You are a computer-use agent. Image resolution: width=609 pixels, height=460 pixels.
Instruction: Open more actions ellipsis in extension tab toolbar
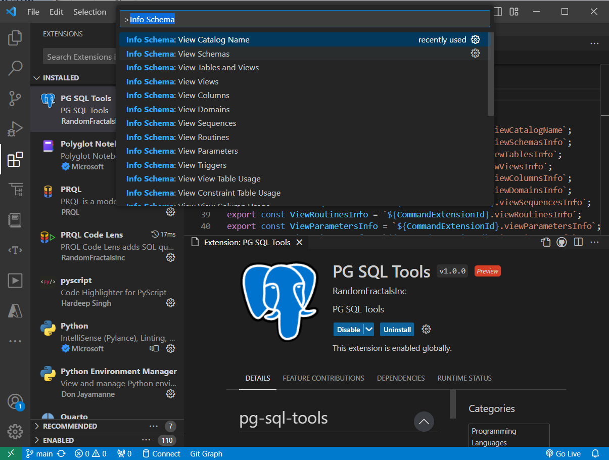(594, 242)
